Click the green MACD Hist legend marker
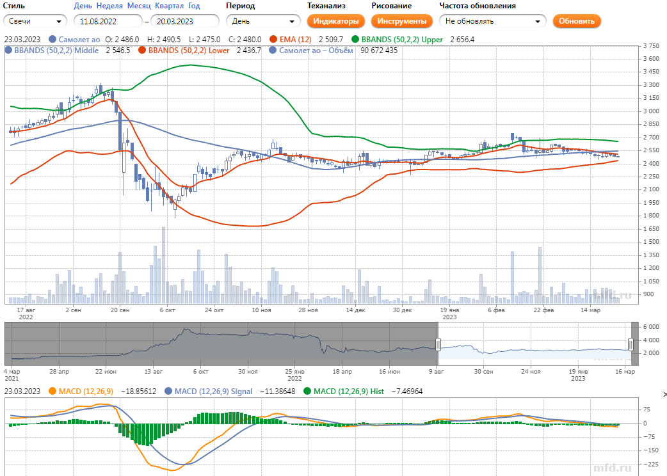 point(307,392)
